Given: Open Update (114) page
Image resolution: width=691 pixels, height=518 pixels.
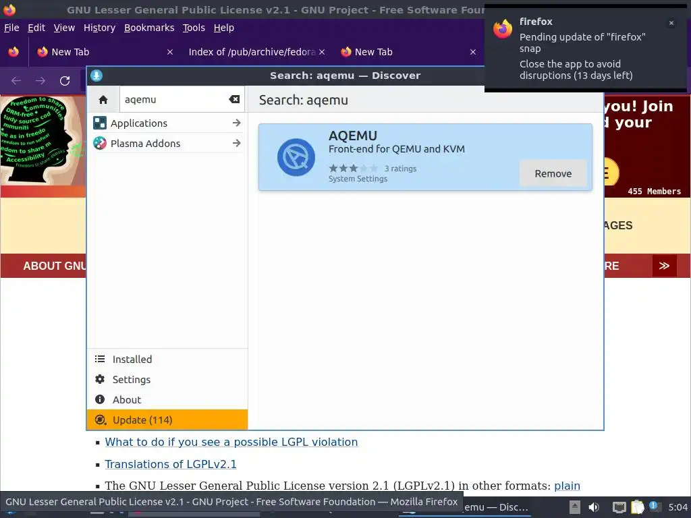Looking at the screenshot, I should click(167, 420).
